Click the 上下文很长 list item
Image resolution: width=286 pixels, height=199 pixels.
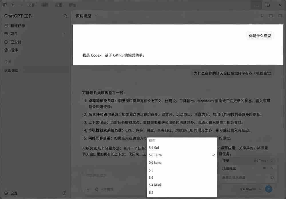[x=163, y=122]
